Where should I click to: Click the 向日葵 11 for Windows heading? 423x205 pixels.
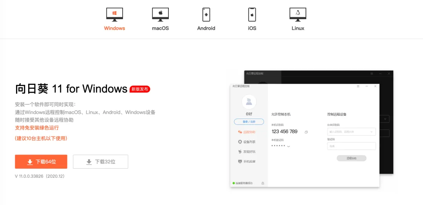point(71,89)
